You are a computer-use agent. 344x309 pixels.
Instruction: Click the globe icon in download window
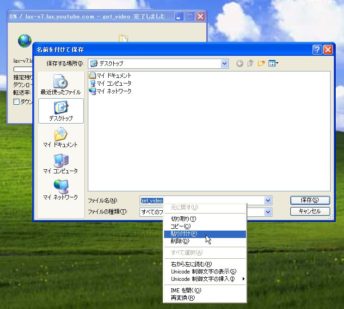click(x=25, y=41)
